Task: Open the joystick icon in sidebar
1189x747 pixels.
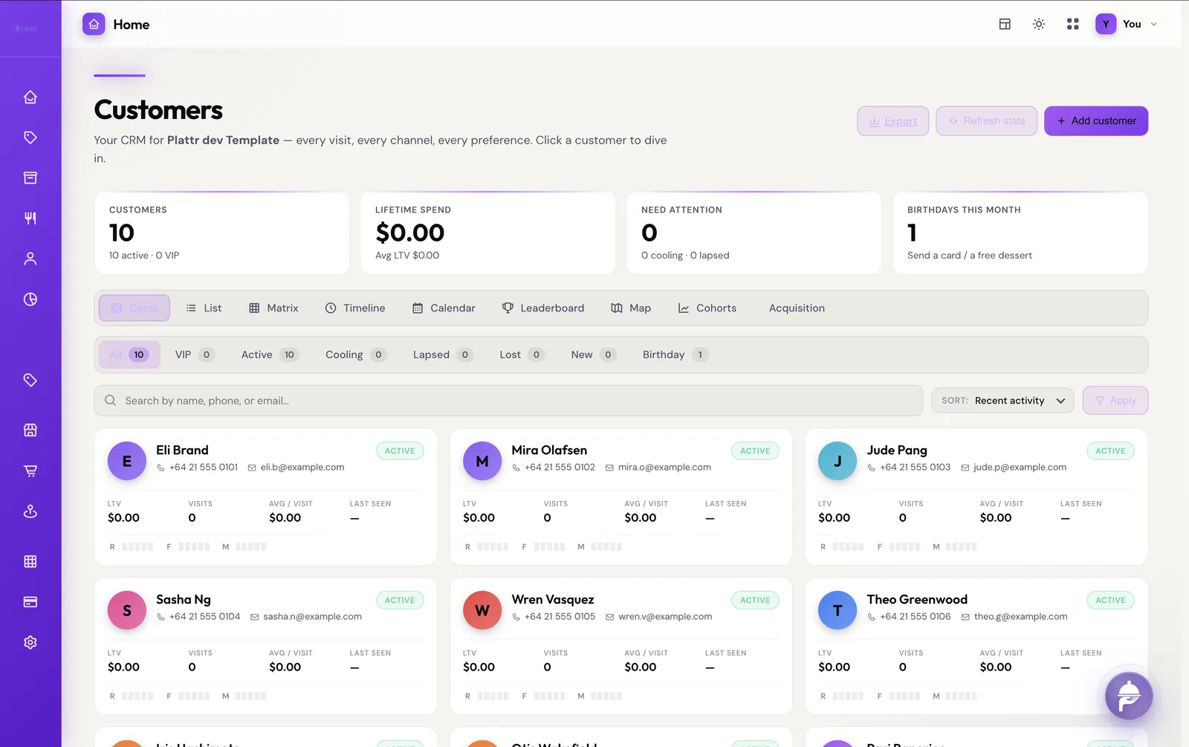Action: [30, 511]
